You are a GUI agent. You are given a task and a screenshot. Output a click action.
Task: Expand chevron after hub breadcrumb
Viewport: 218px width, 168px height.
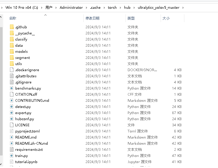coord(134,8)
